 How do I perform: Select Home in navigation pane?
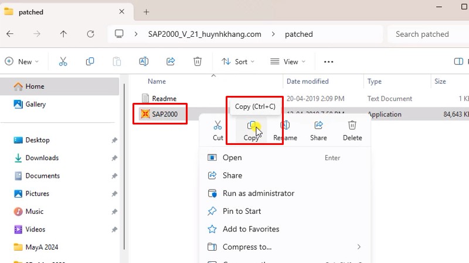click(60, 86)
